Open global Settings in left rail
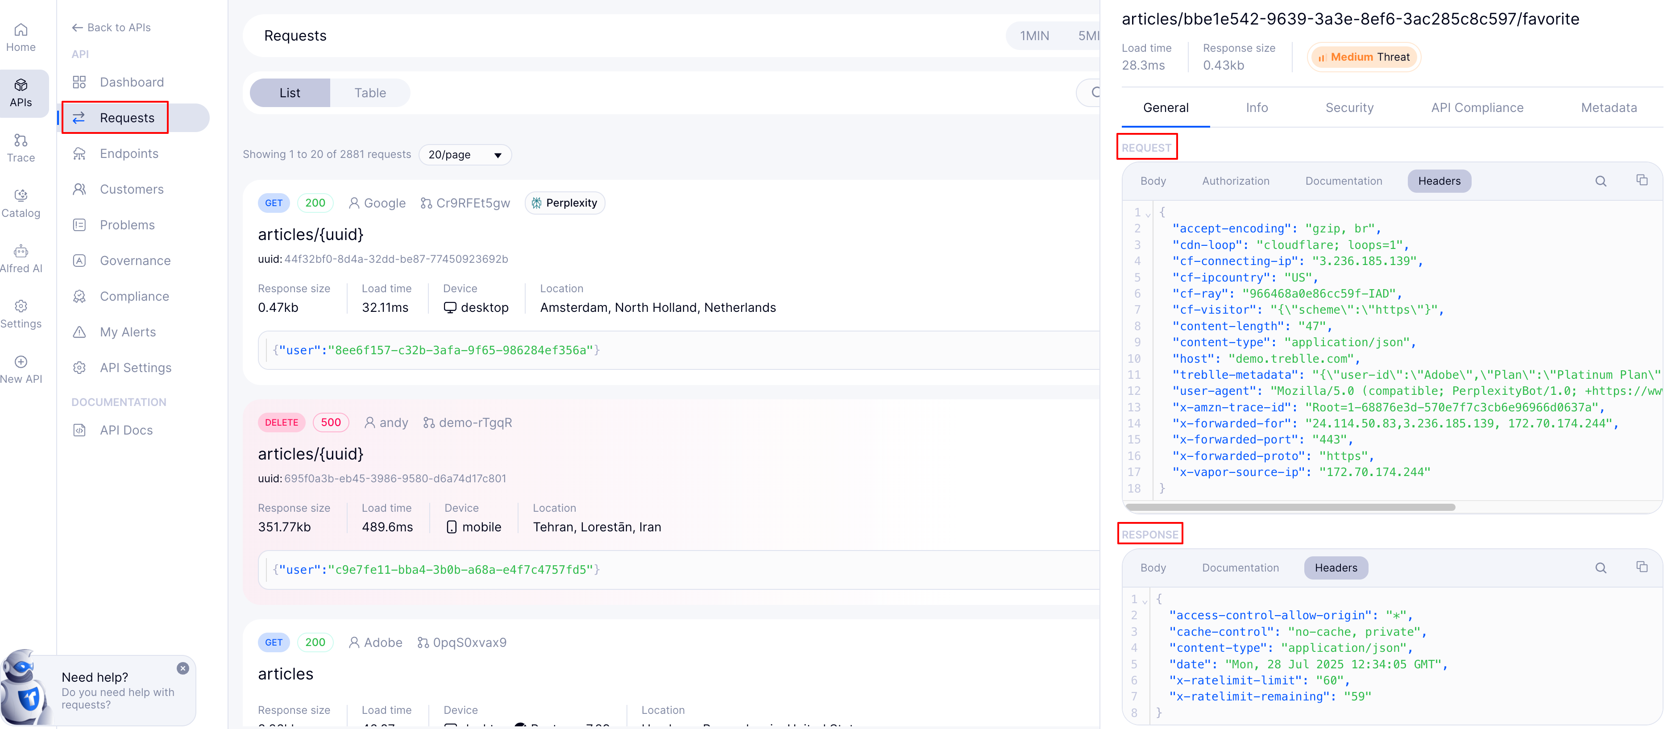1676x729 pixels. (21, 314)
